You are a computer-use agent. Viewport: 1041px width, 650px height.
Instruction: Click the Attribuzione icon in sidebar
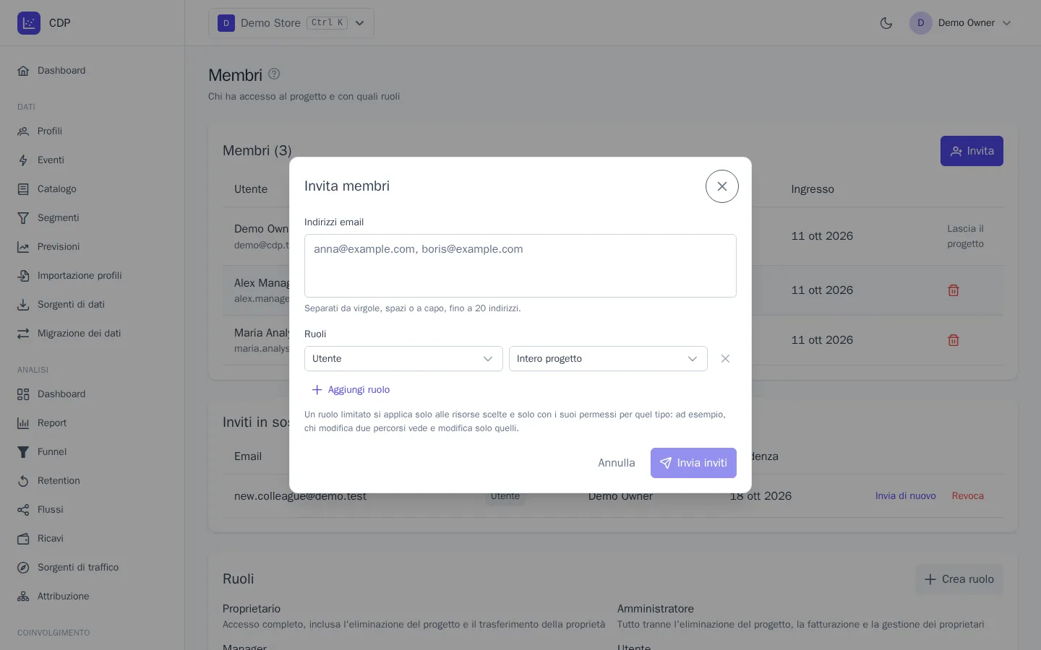point(23,597)
